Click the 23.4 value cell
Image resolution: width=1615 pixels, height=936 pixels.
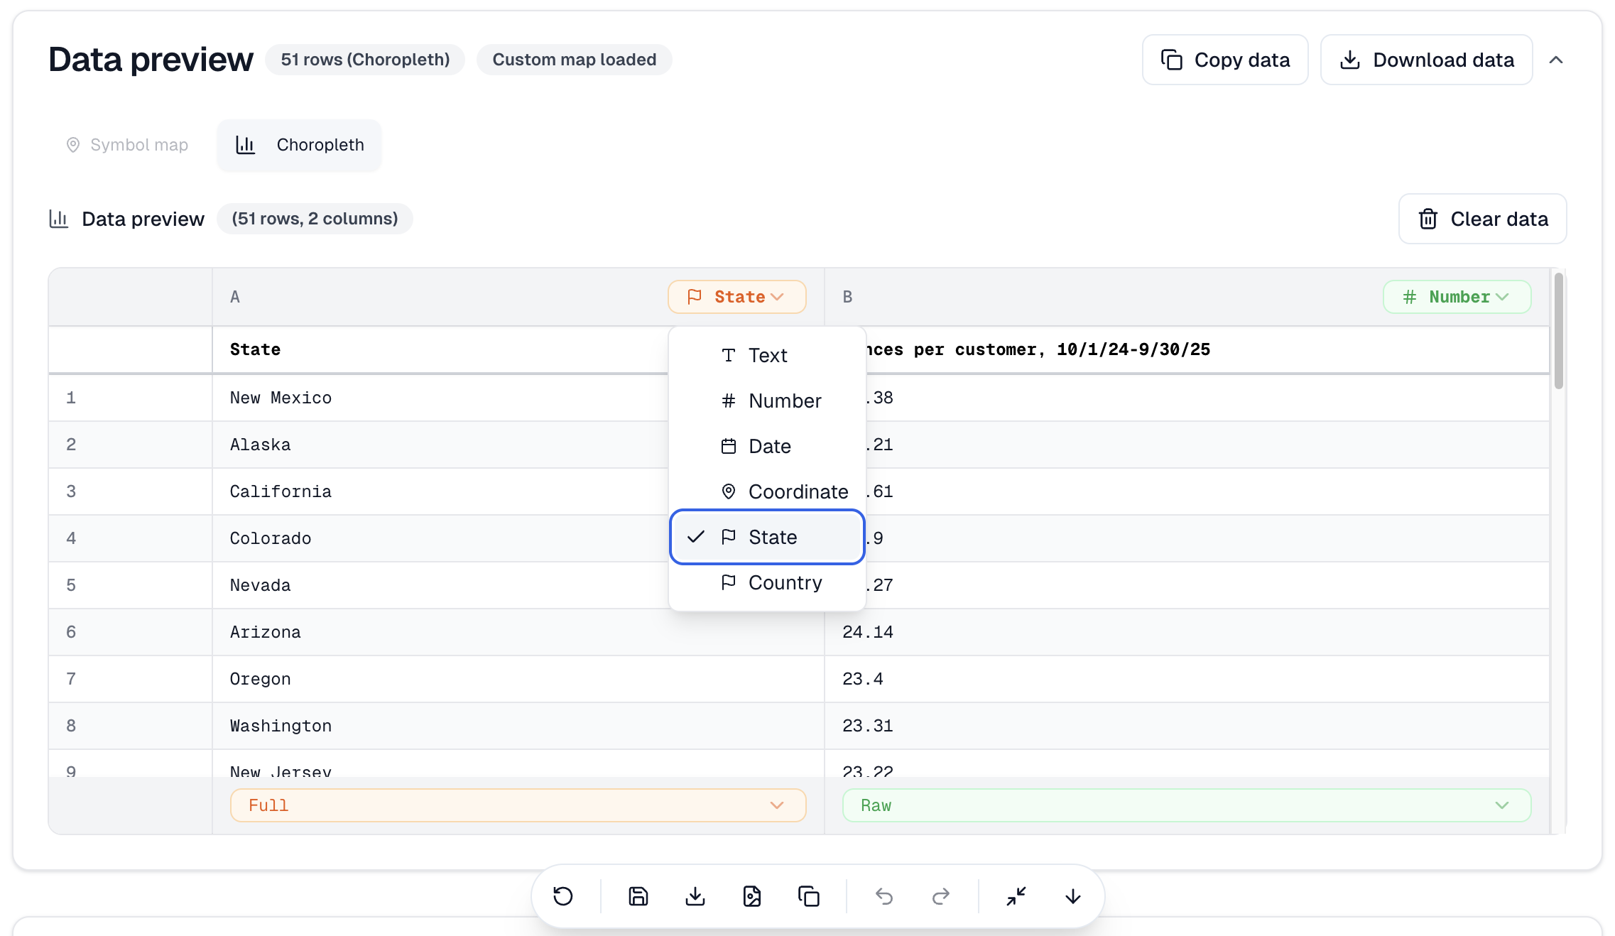1186,679
